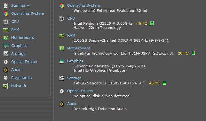Viewport: 206px width, 121px height.
Task: Click the Haswell 22nm Technology text
Action: pyautogui.click(x=97, y=28)
